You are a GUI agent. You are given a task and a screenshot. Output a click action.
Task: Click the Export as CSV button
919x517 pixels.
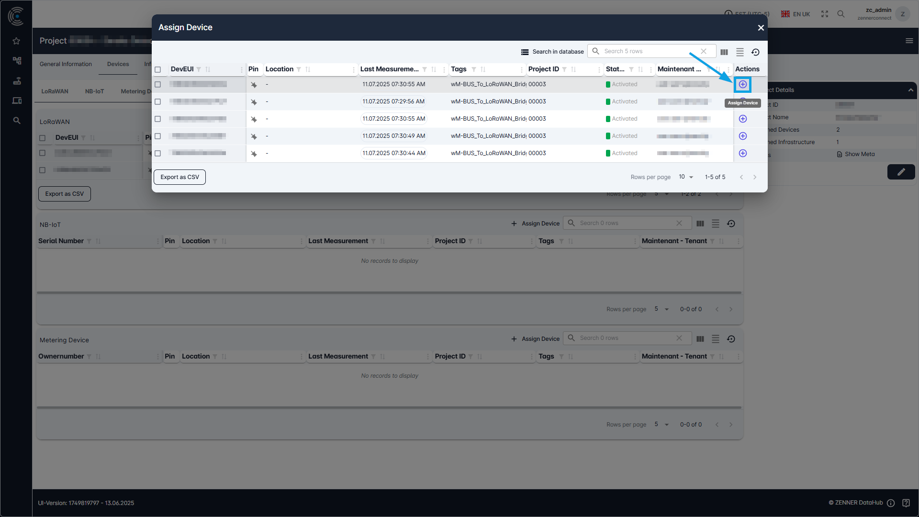[x=179, y=177]
